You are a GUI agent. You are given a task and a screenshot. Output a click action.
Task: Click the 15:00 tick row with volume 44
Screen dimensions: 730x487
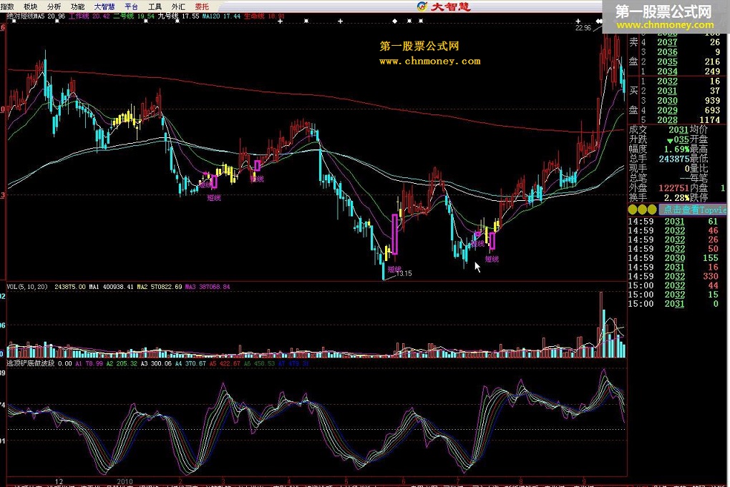tap(673, 285)
